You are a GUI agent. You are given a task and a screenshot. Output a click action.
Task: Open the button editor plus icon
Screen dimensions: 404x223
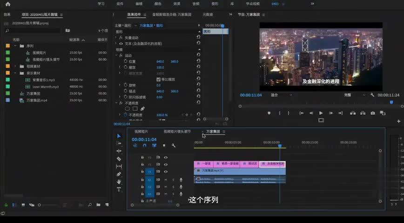coord(399,121)
